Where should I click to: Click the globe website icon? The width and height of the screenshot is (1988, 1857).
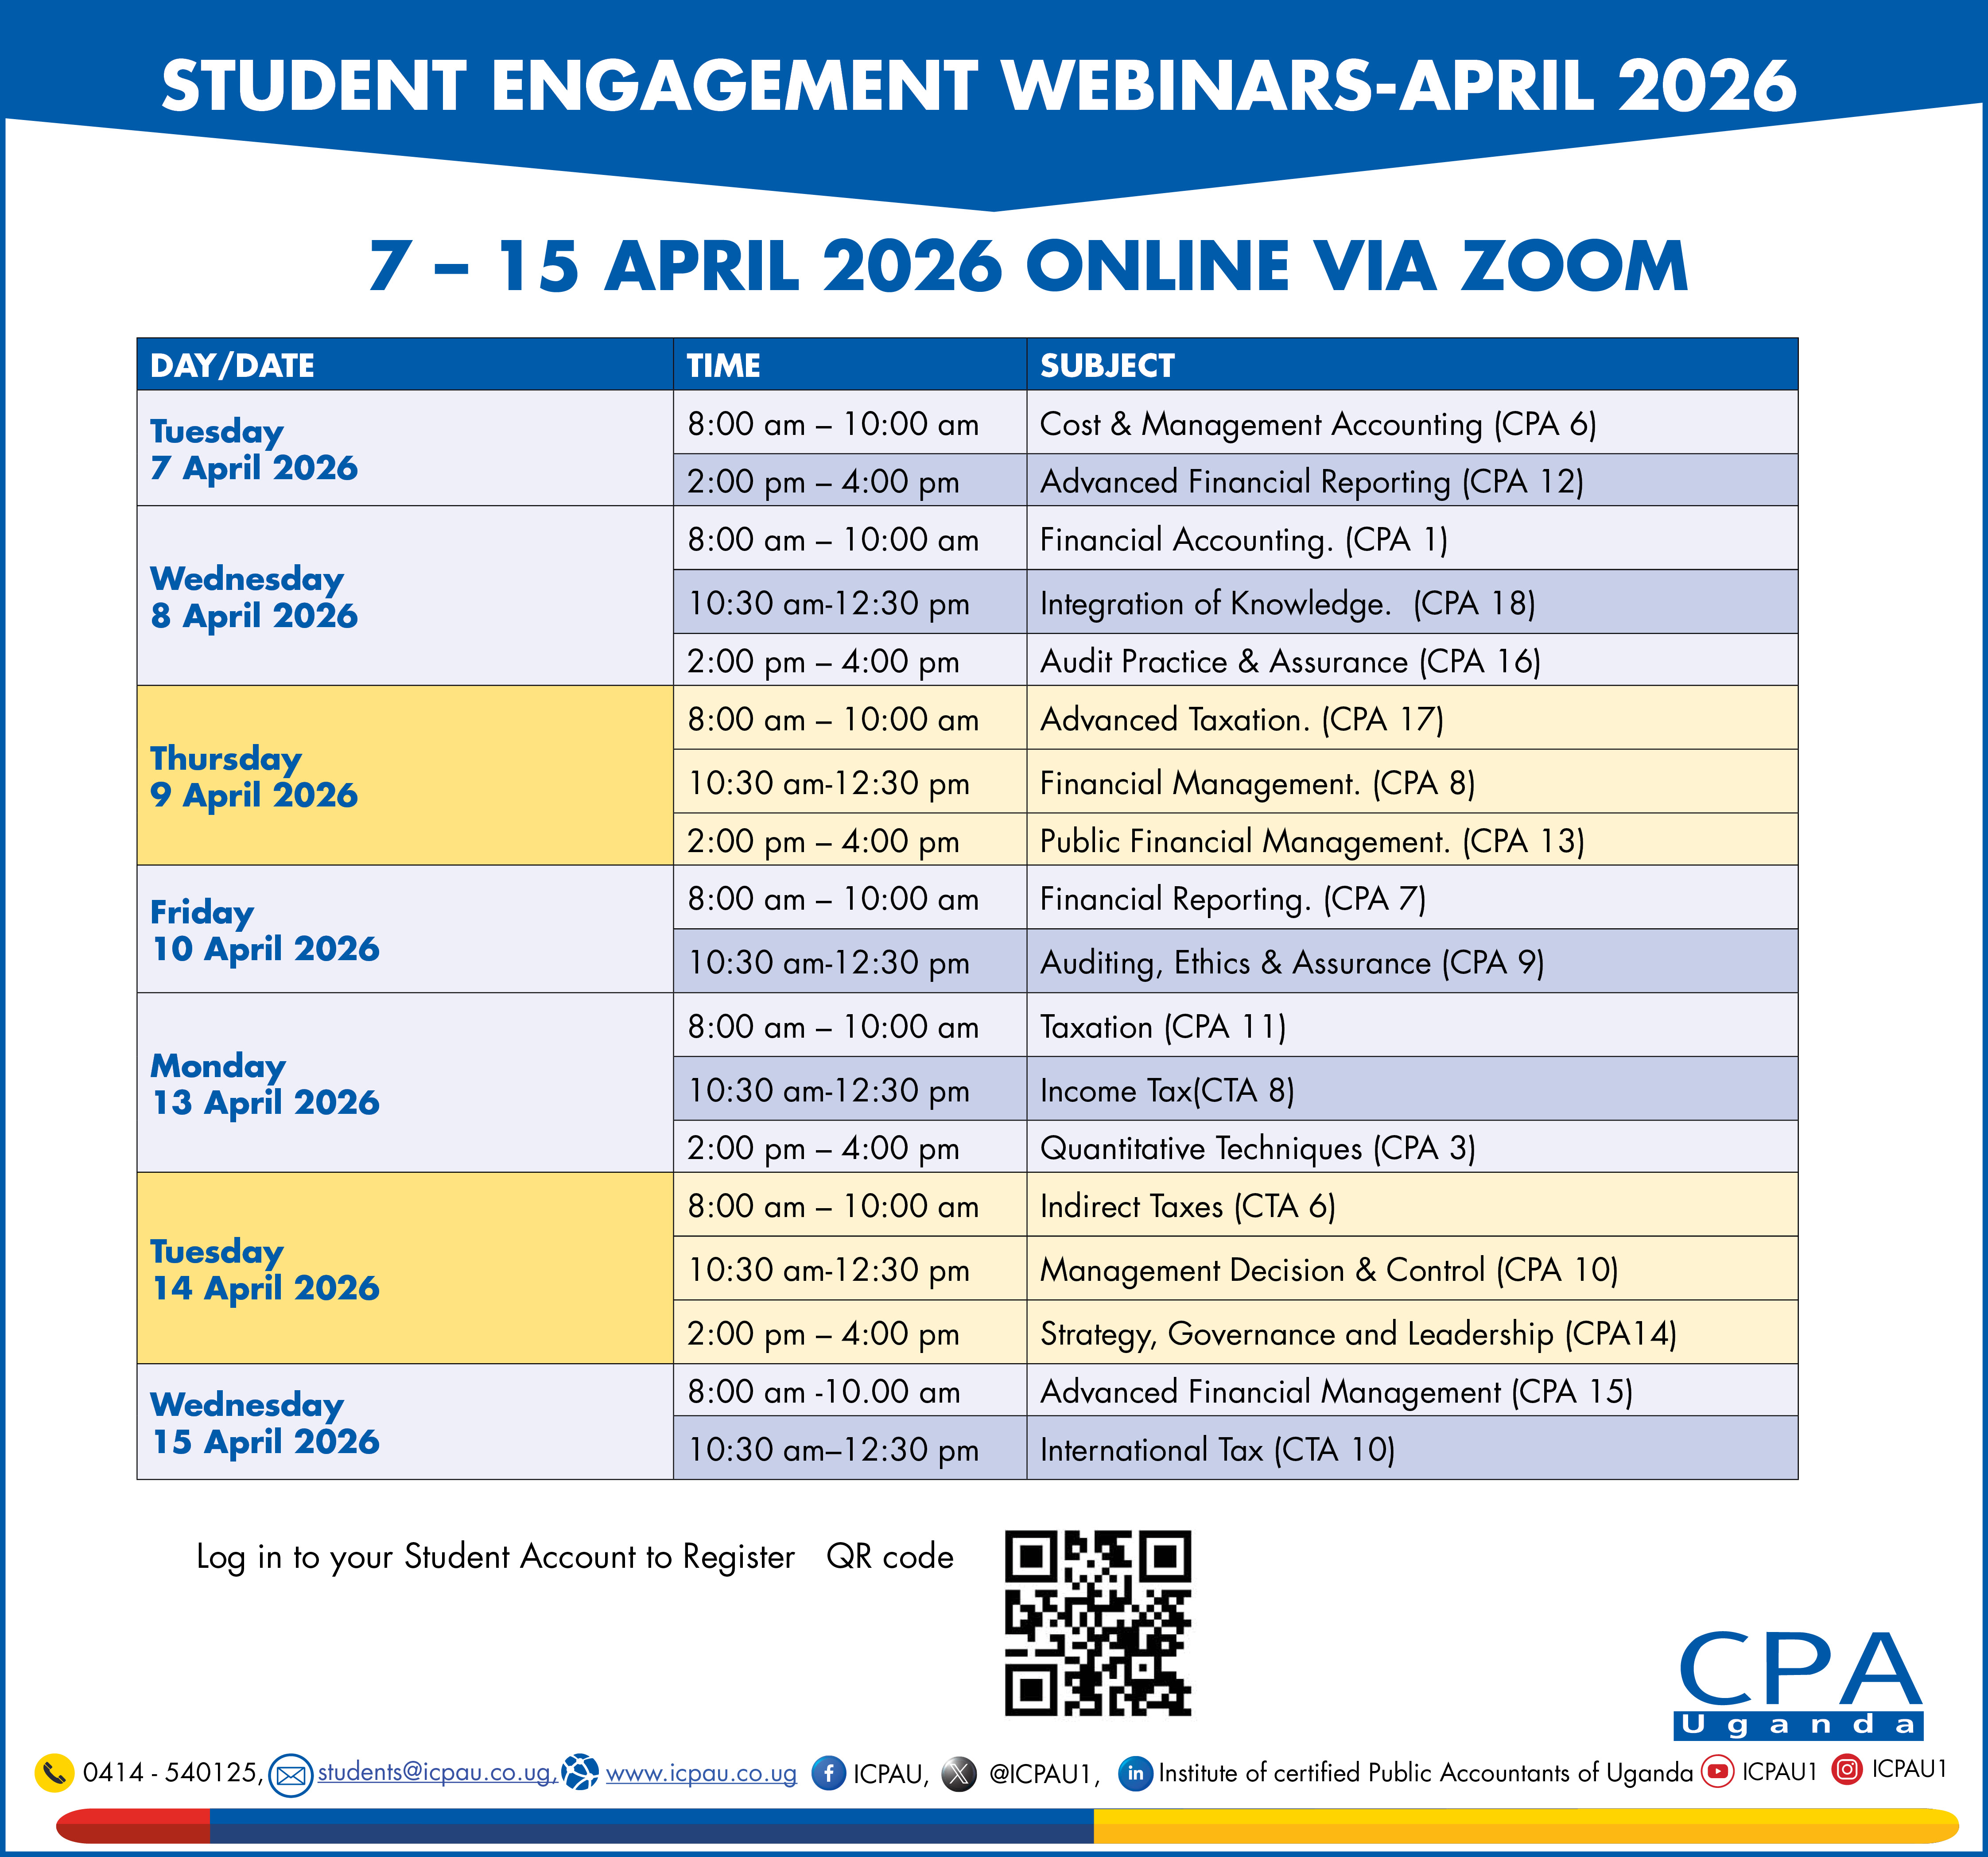[x=580, y=1772]
